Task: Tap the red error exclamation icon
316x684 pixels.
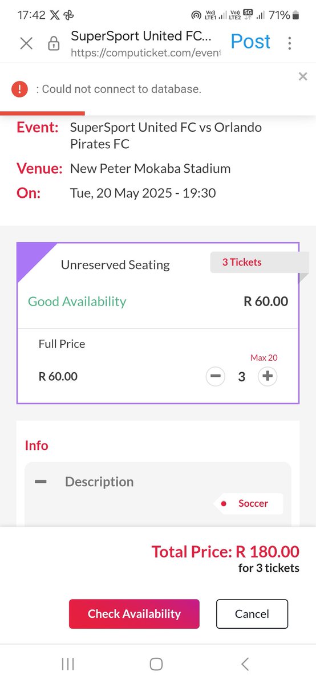Action: pyautogui.click(x=20, y=89)
